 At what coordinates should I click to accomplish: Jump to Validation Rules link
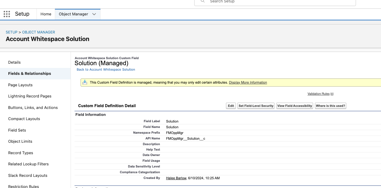coord(318,94)
